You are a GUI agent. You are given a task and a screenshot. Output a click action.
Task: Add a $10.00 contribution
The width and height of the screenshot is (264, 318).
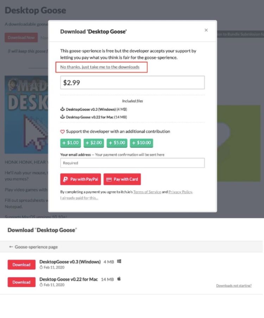click(142, 143)
